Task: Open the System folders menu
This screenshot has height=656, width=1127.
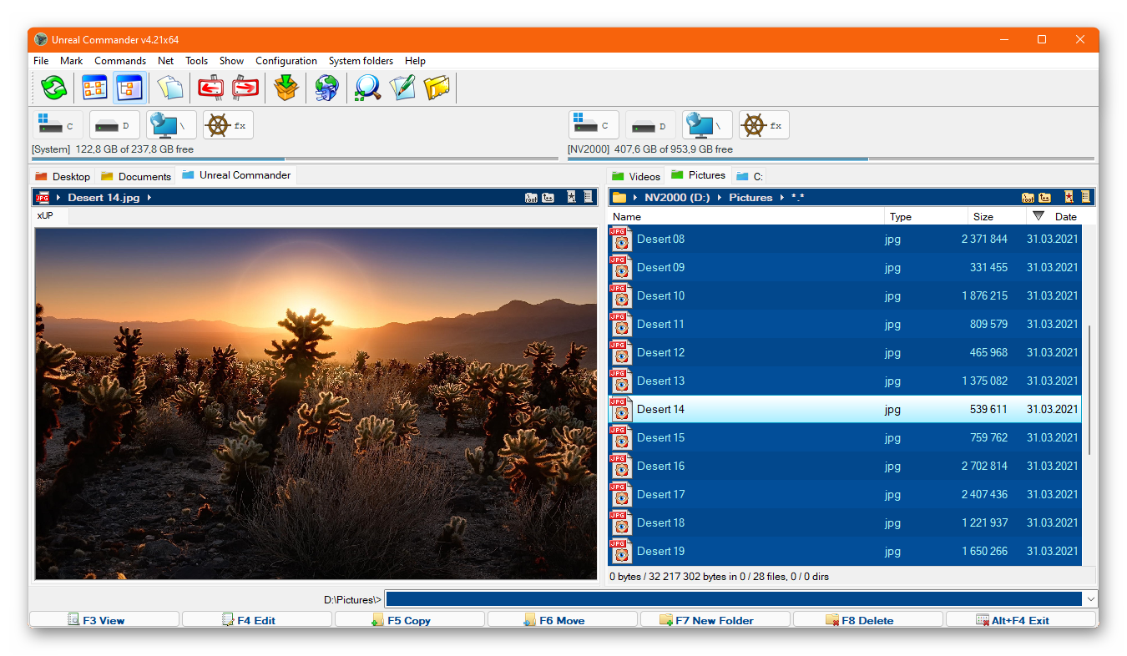Action: click(361, 61)
